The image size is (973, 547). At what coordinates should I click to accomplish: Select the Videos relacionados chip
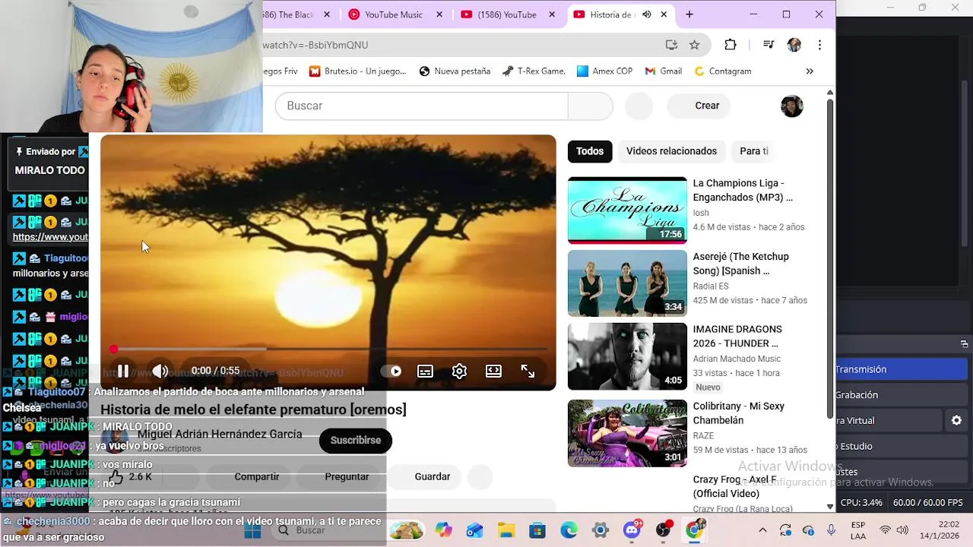[671, 151]
